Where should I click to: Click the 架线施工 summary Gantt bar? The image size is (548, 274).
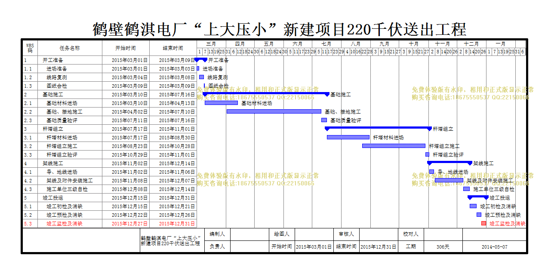[449, 163]
